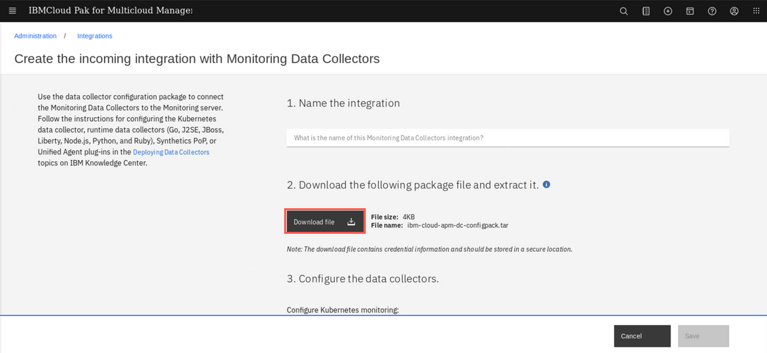The image size is (767, 353).
Task: Click the Download file button
Action: (x=325, y=221)
